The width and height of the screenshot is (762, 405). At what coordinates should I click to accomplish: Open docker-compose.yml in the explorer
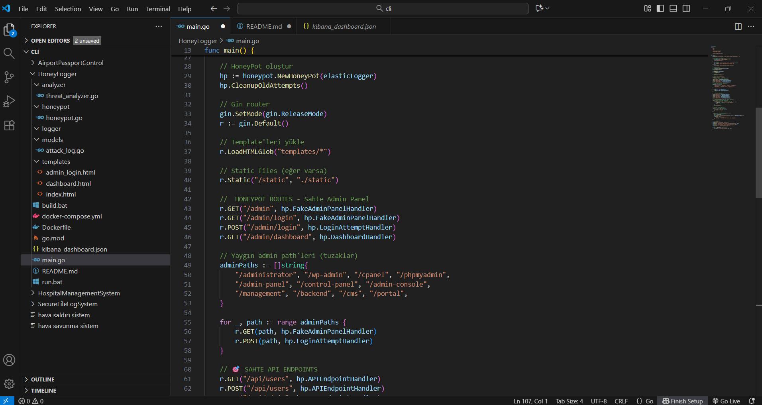click(72, 216)
